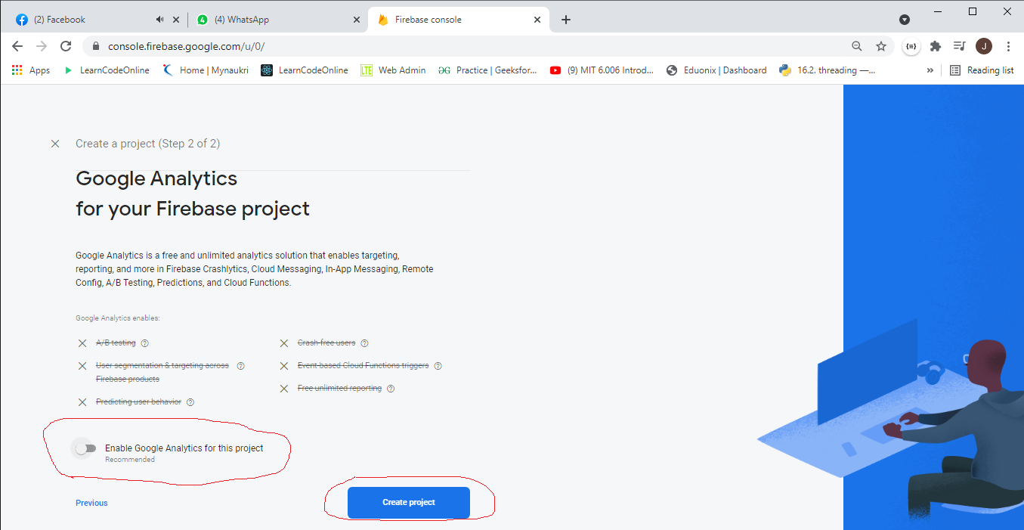Go back to the previous page
This screenshot has width=1024, height=530.
[17, 46]
